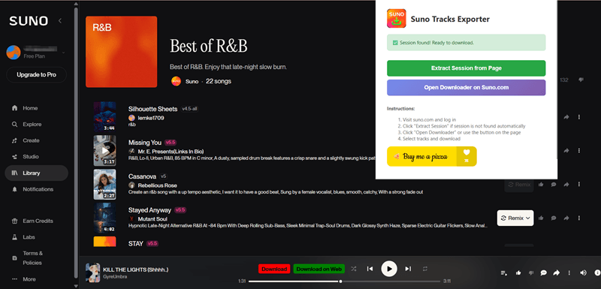Like the Casanova track

pos(541,184)
